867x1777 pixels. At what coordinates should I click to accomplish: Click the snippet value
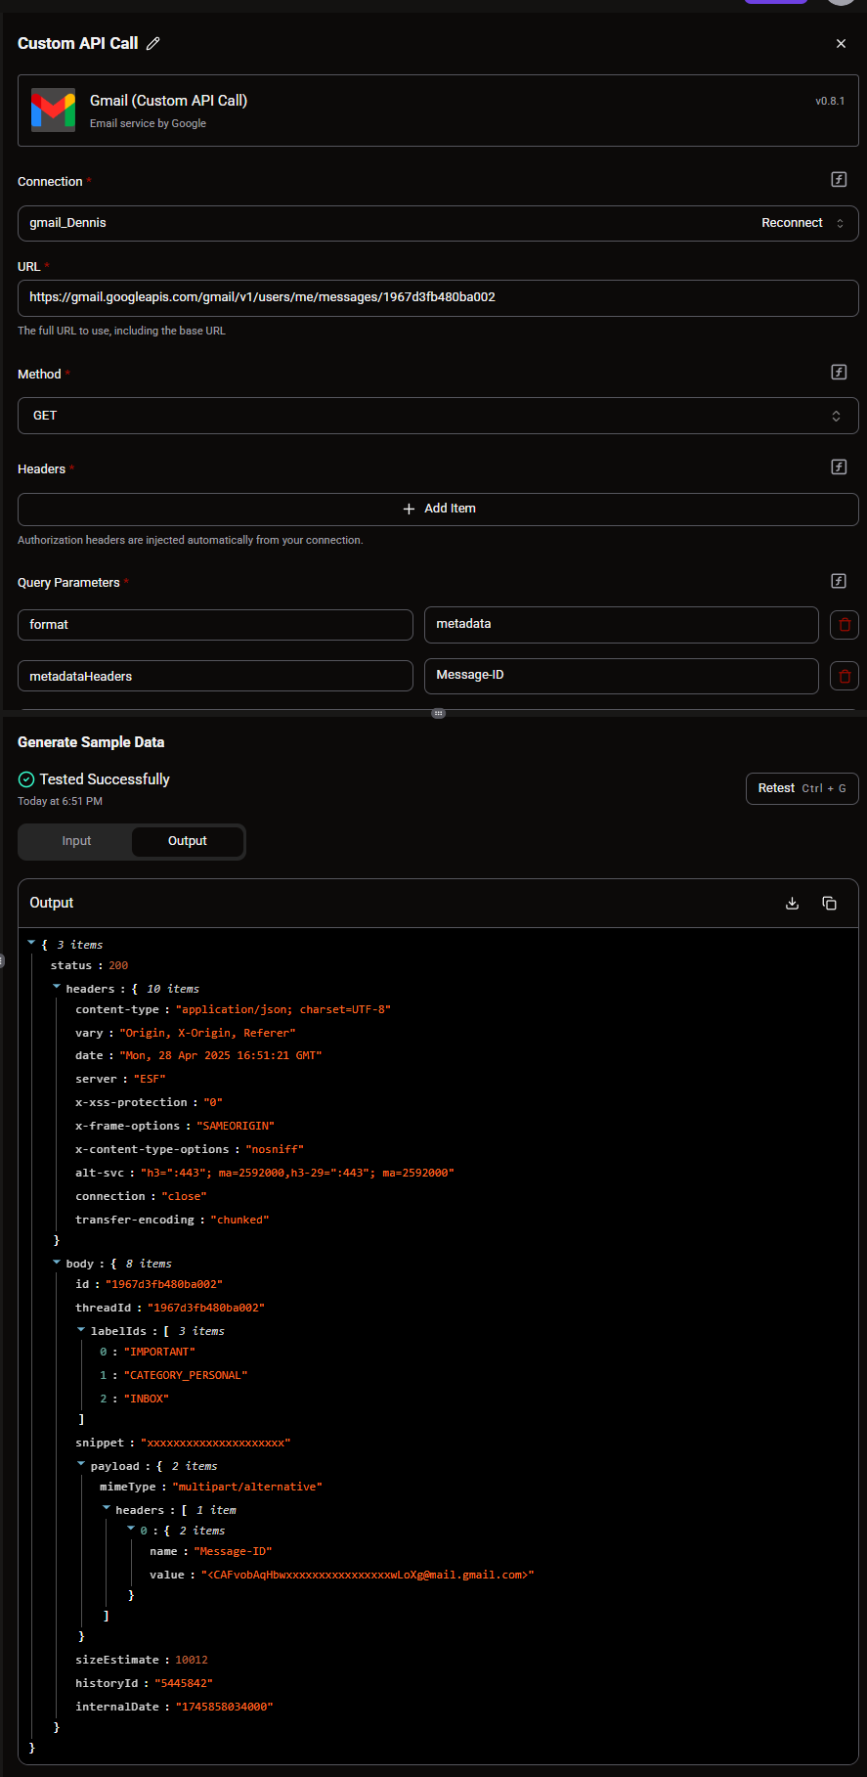tap(216, 1444)
